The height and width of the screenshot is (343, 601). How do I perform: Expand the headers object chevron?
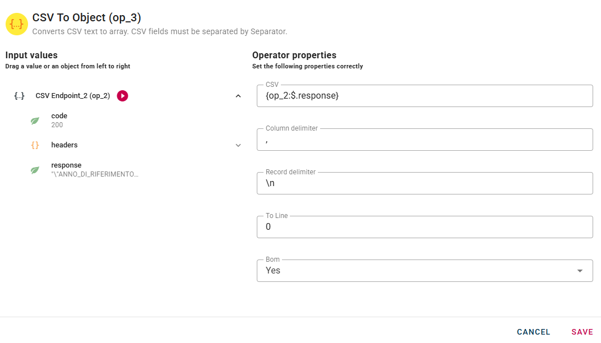tap(238, 145)
